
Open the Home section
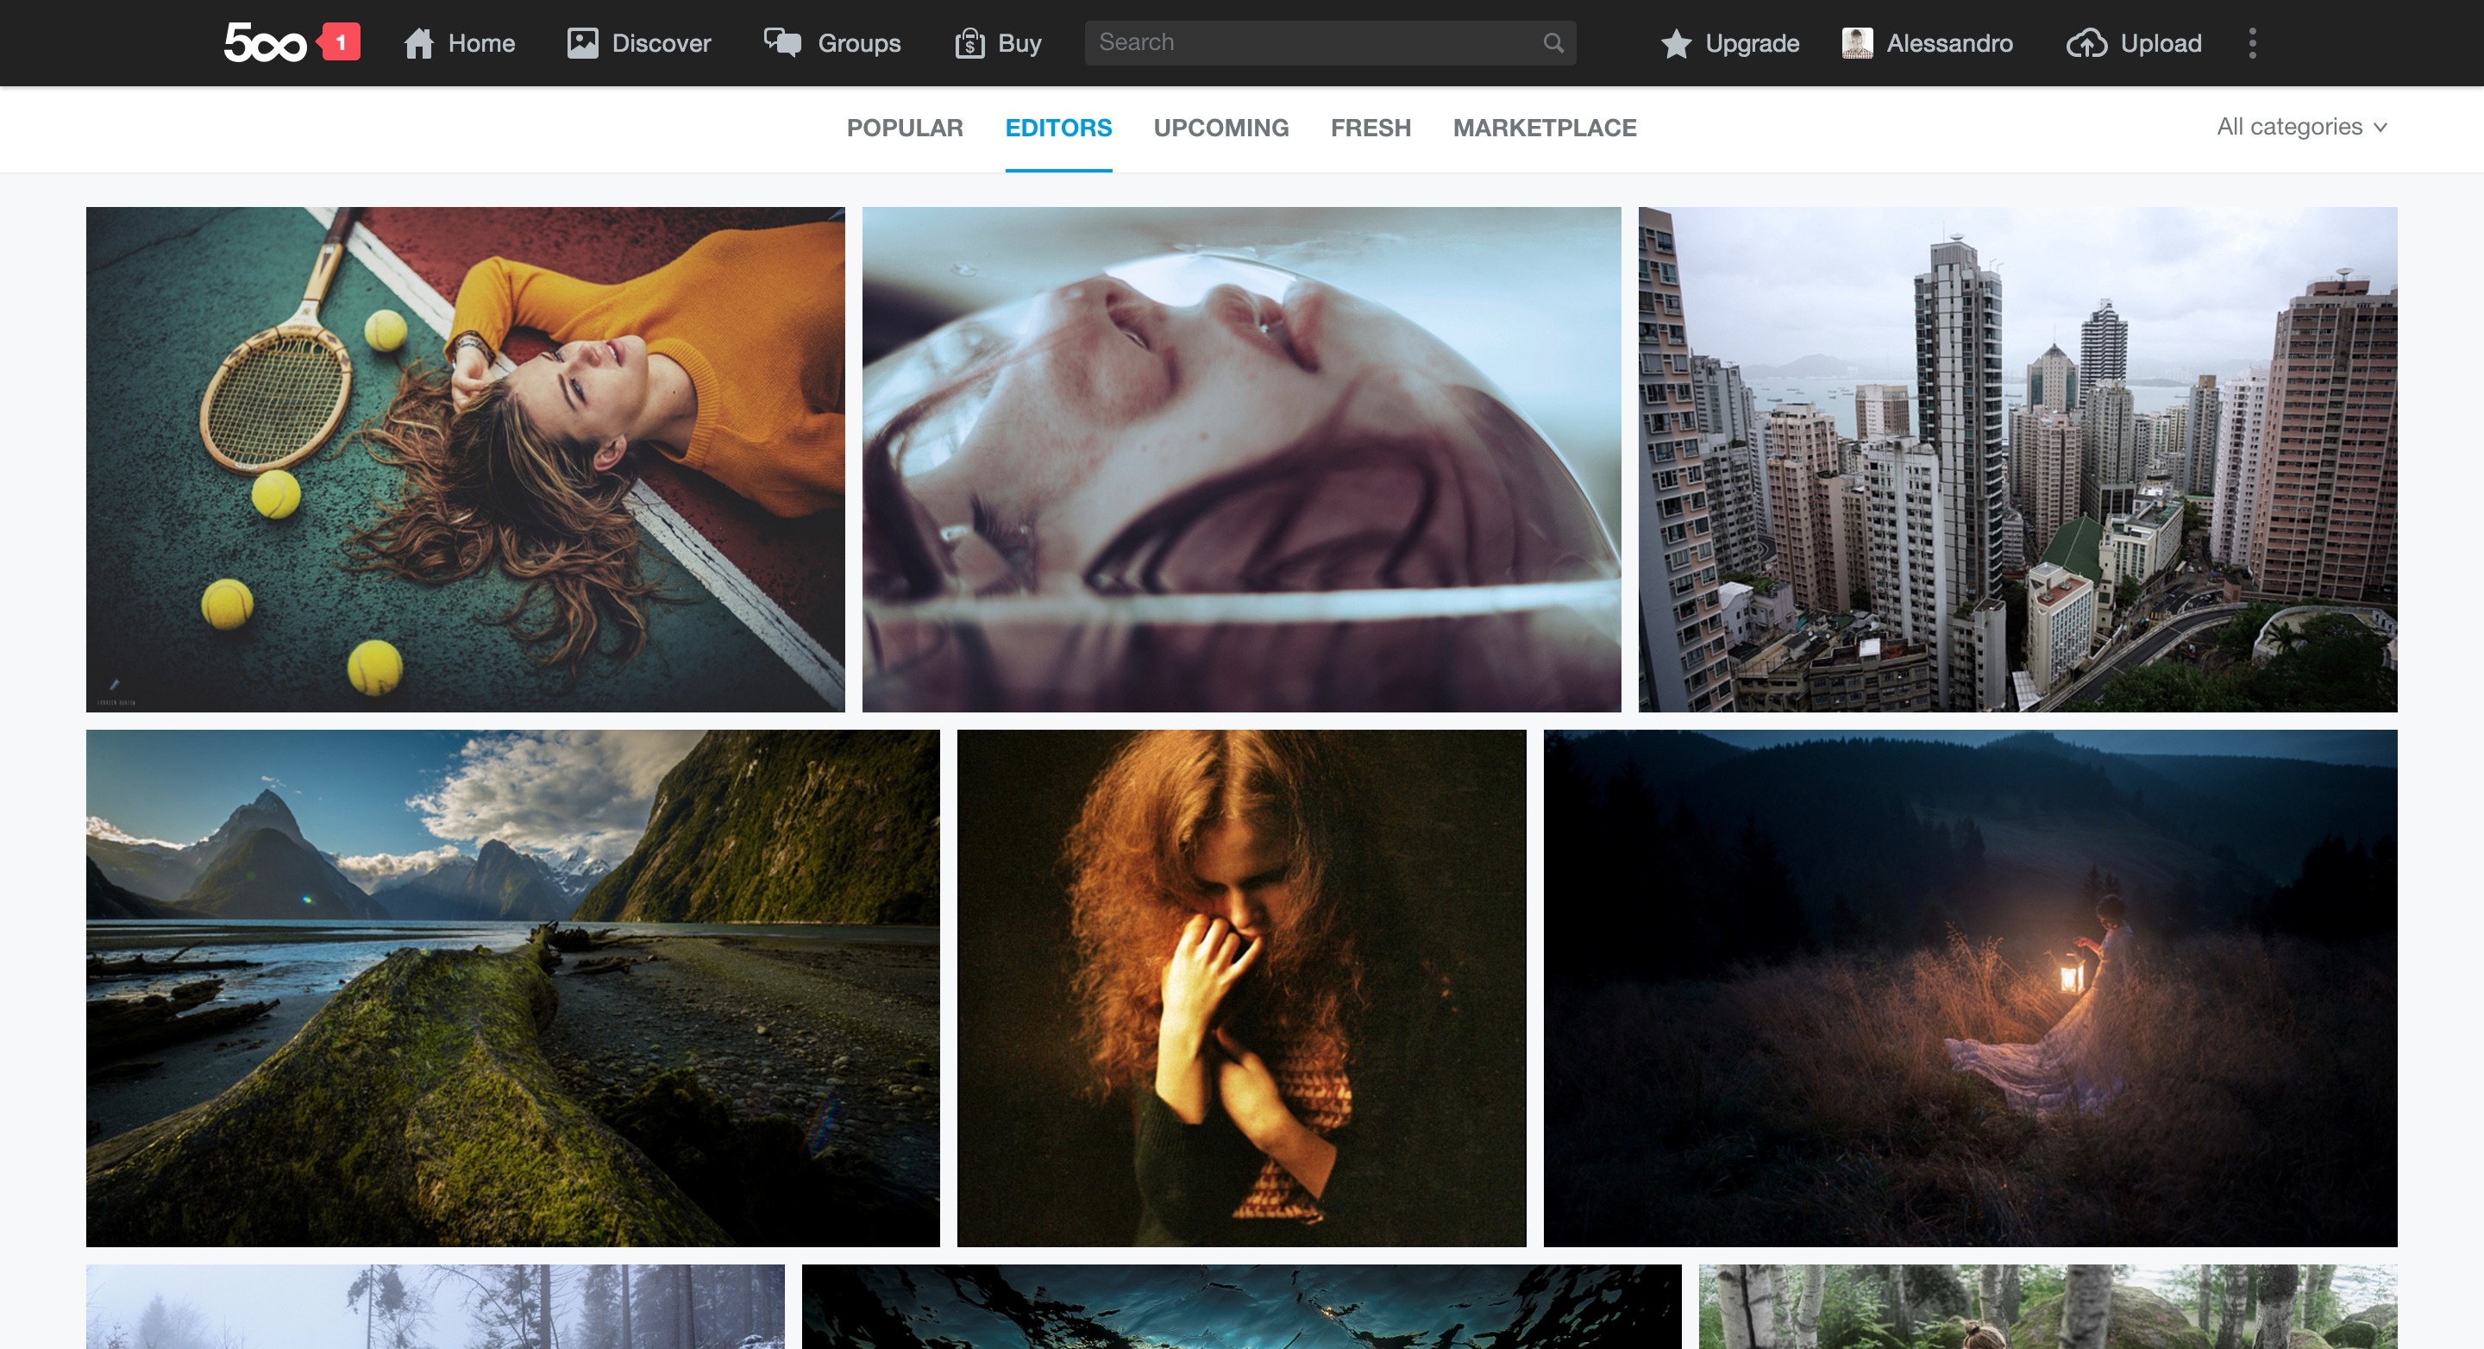click(459, 42)
